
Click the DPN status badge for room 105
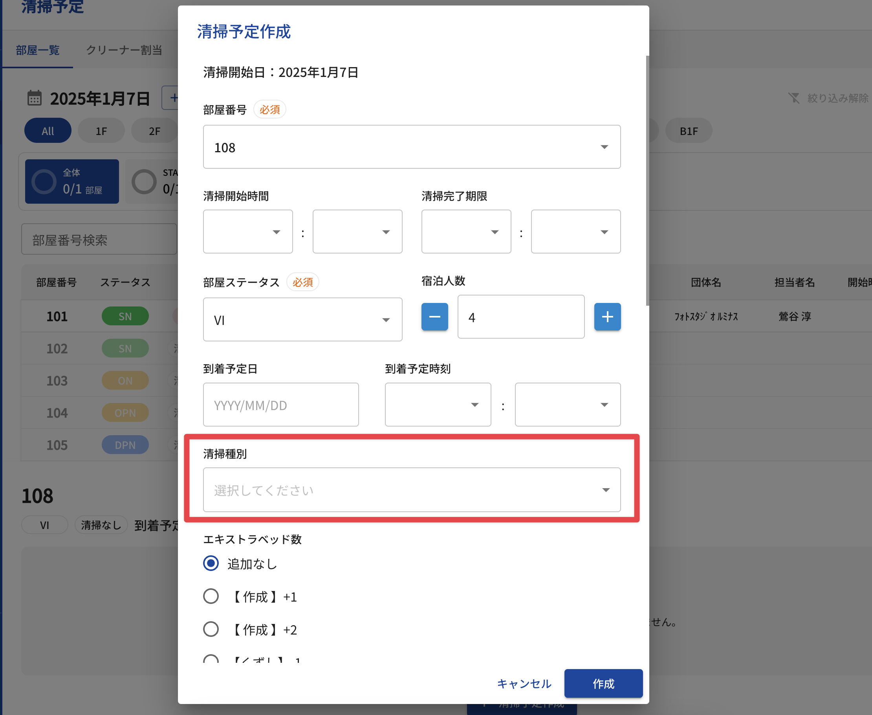[125, 445]
